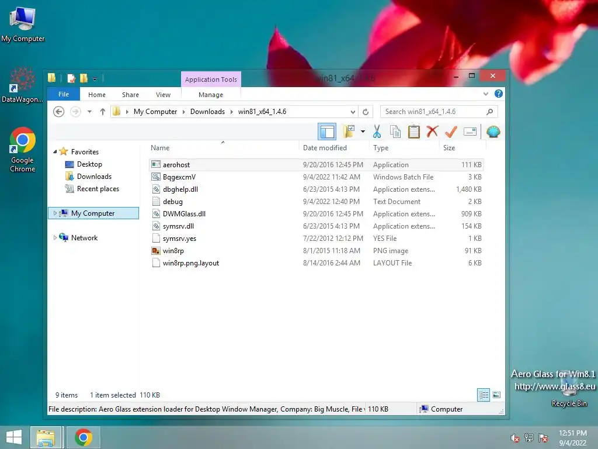Image resolution: width=598 pixels, height=449 pixels.
Task: Click the Application Tools contextual tab
Action: pyautogui.click(x=211, y=80)
